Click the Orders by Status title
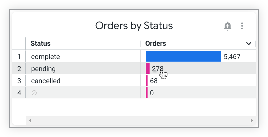Screen dimensions: 268x137 (134, 26)
